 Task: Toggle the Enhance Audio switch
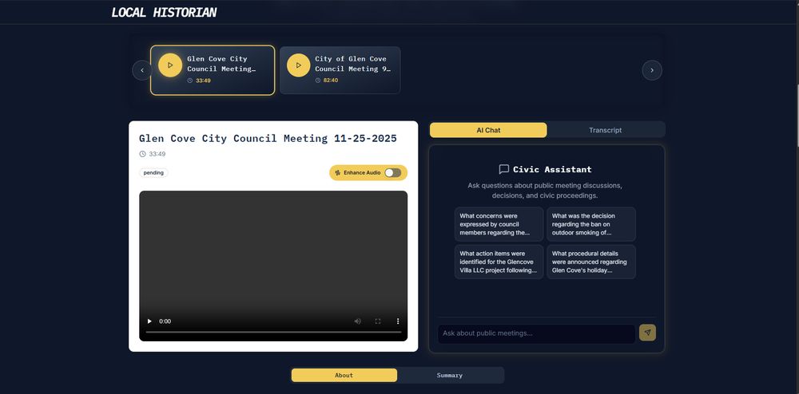coord(393,173)
